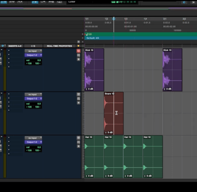Click the Default 4/4 meter marker
Image resolution: width=197 pixels, height=192 pixels.
click(x=92, y=38)
